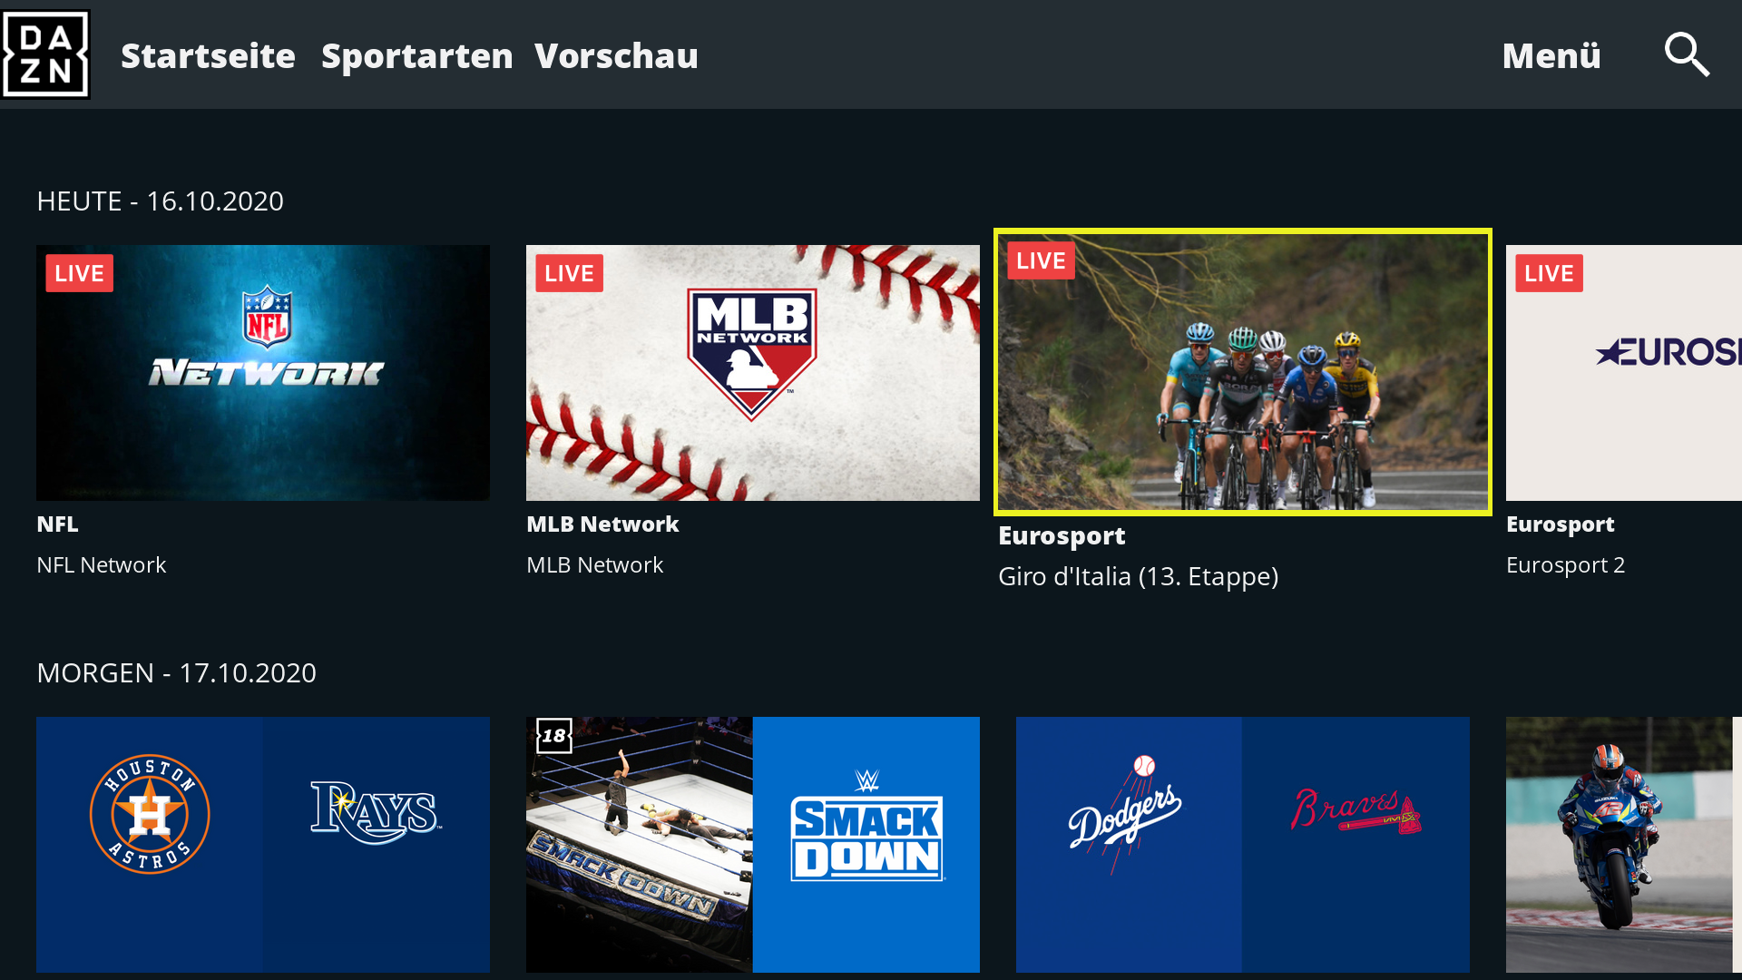Click the Braves team logo
Viewport: 1742px width, 980px height.
1356,810
